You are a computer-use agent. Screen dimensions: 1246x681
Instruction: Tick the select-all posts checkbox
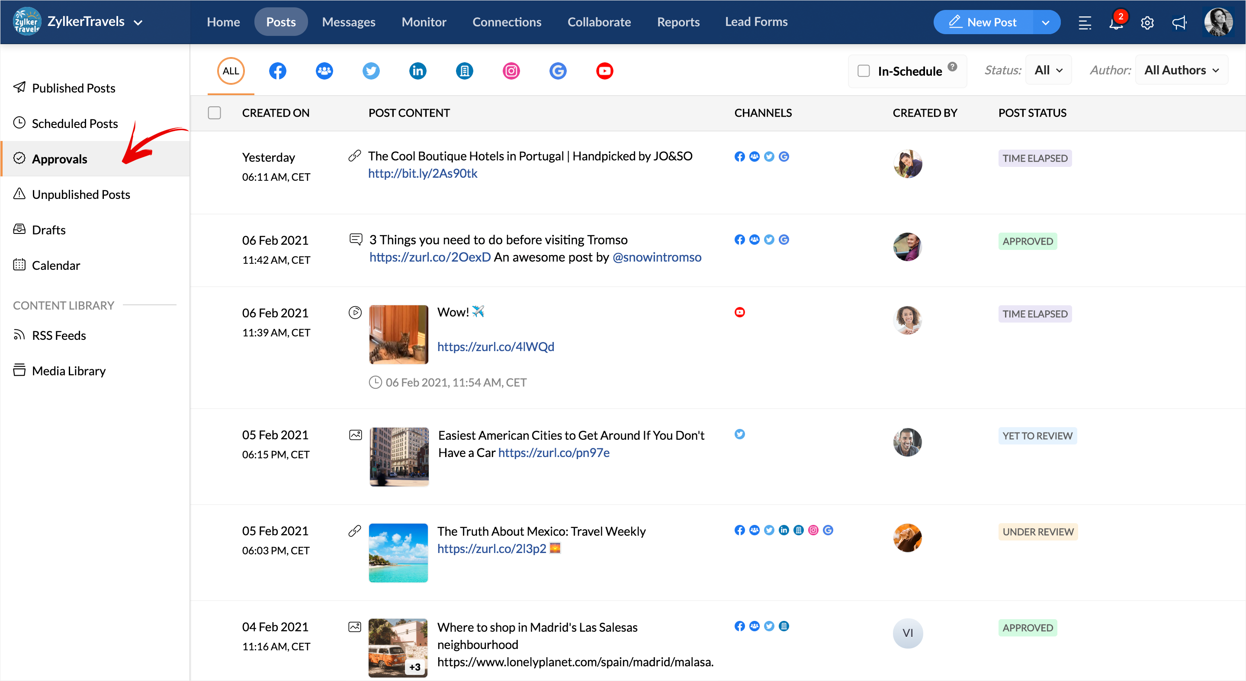(x=214, y=112)
